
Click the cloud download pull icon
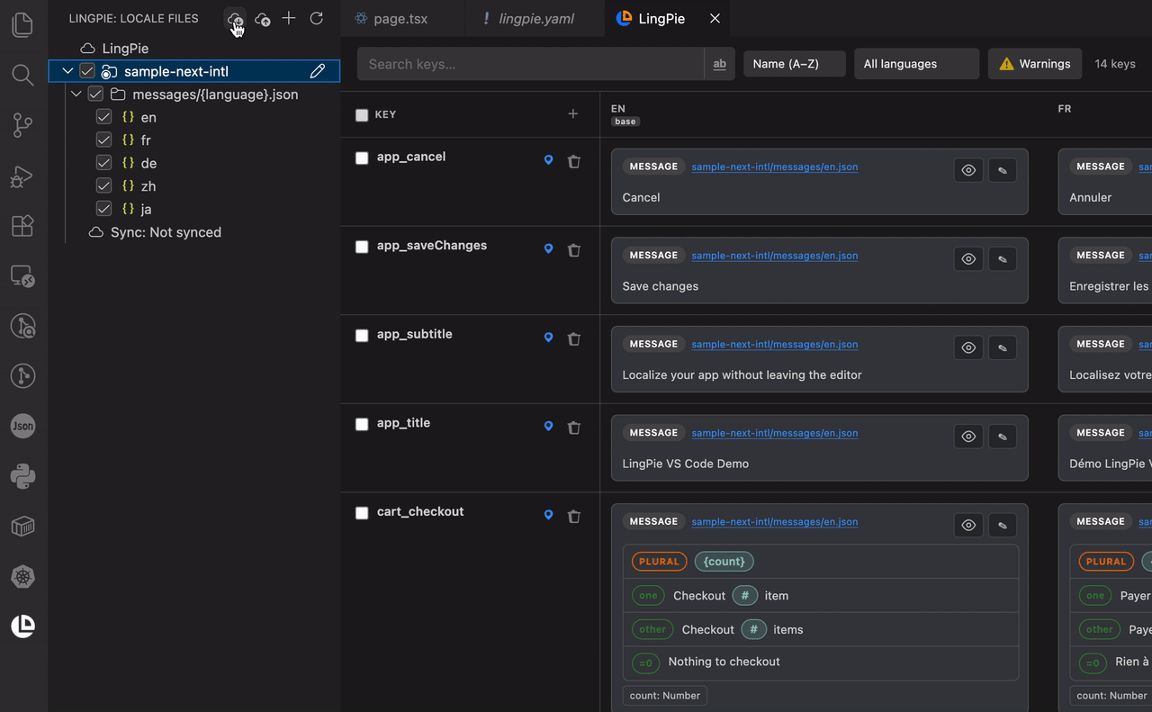point(235,19)
